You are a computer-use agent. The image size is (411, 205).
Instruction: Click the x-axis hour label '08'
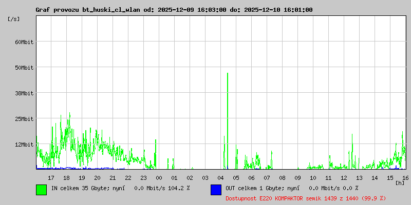282,178
